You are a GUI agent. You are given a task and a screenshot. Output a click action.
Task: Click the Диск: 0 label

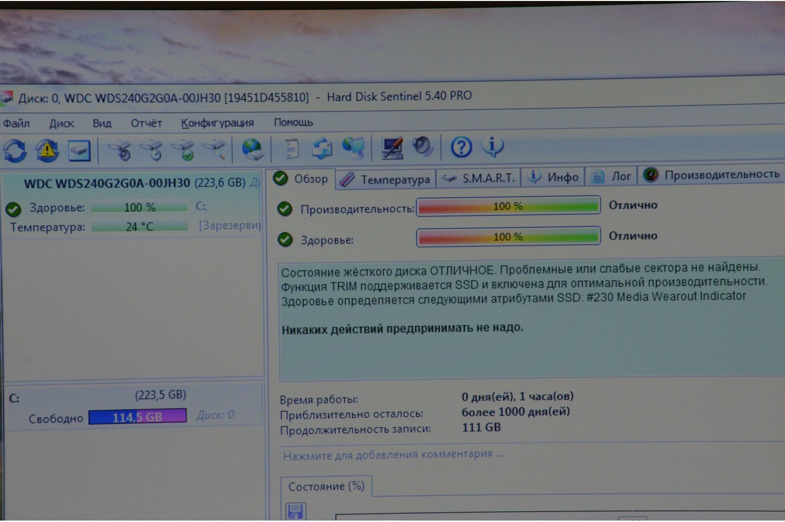215,415
